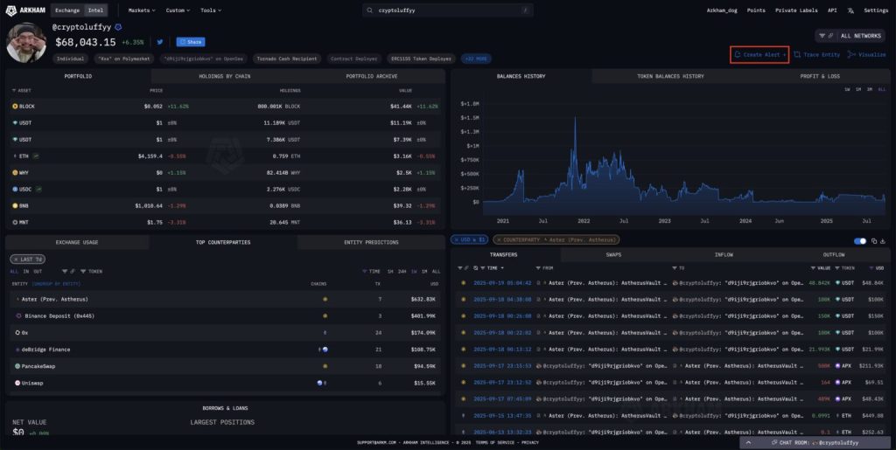Image resolution: width=896 pixels, height=450 pixels.
Task: Switch to the Swaps tab
Action: pos(613,255)
